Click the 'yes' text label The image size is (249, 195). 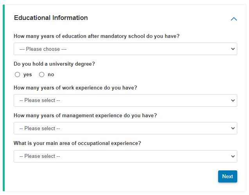click(x=28, y=75)
